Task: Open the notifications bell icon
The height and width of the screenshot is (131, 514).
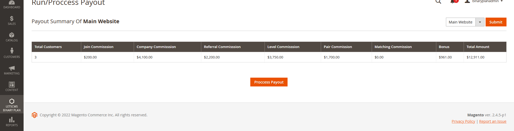Action: pyautogui.click(x=453, y=2)
